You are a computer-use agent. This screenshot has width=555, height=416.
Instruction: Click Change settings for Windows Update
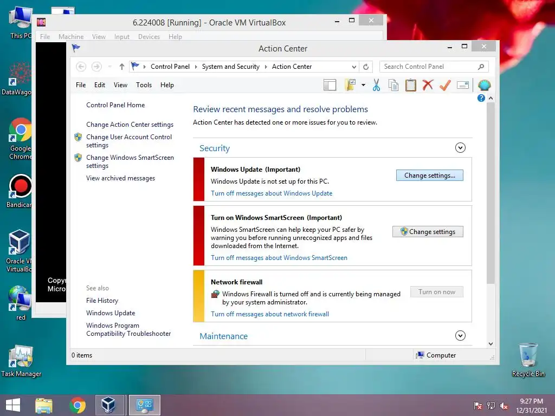(430, 175)
